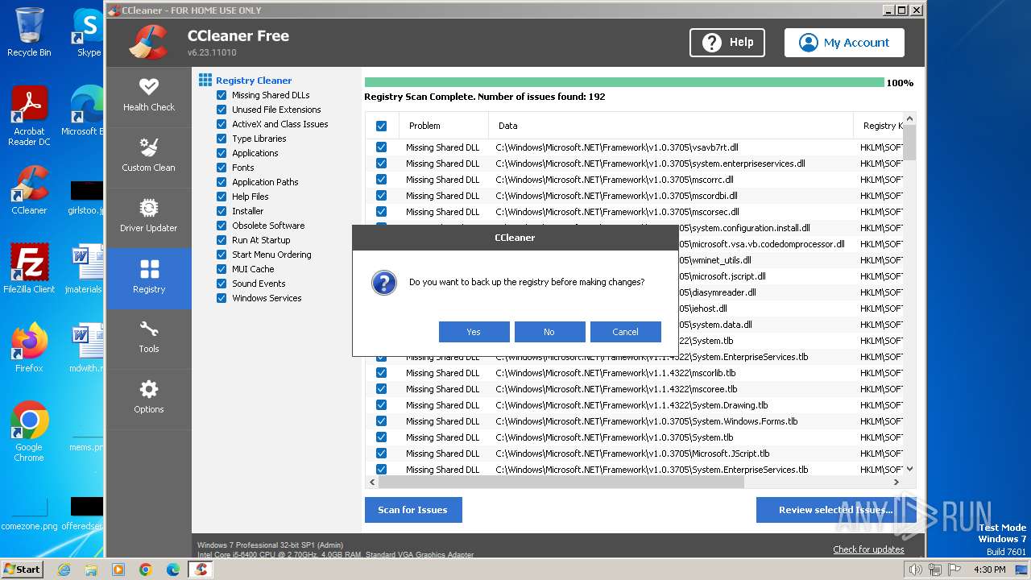
Task: Open Chrome from the taskbar
Action: (146, 570)
